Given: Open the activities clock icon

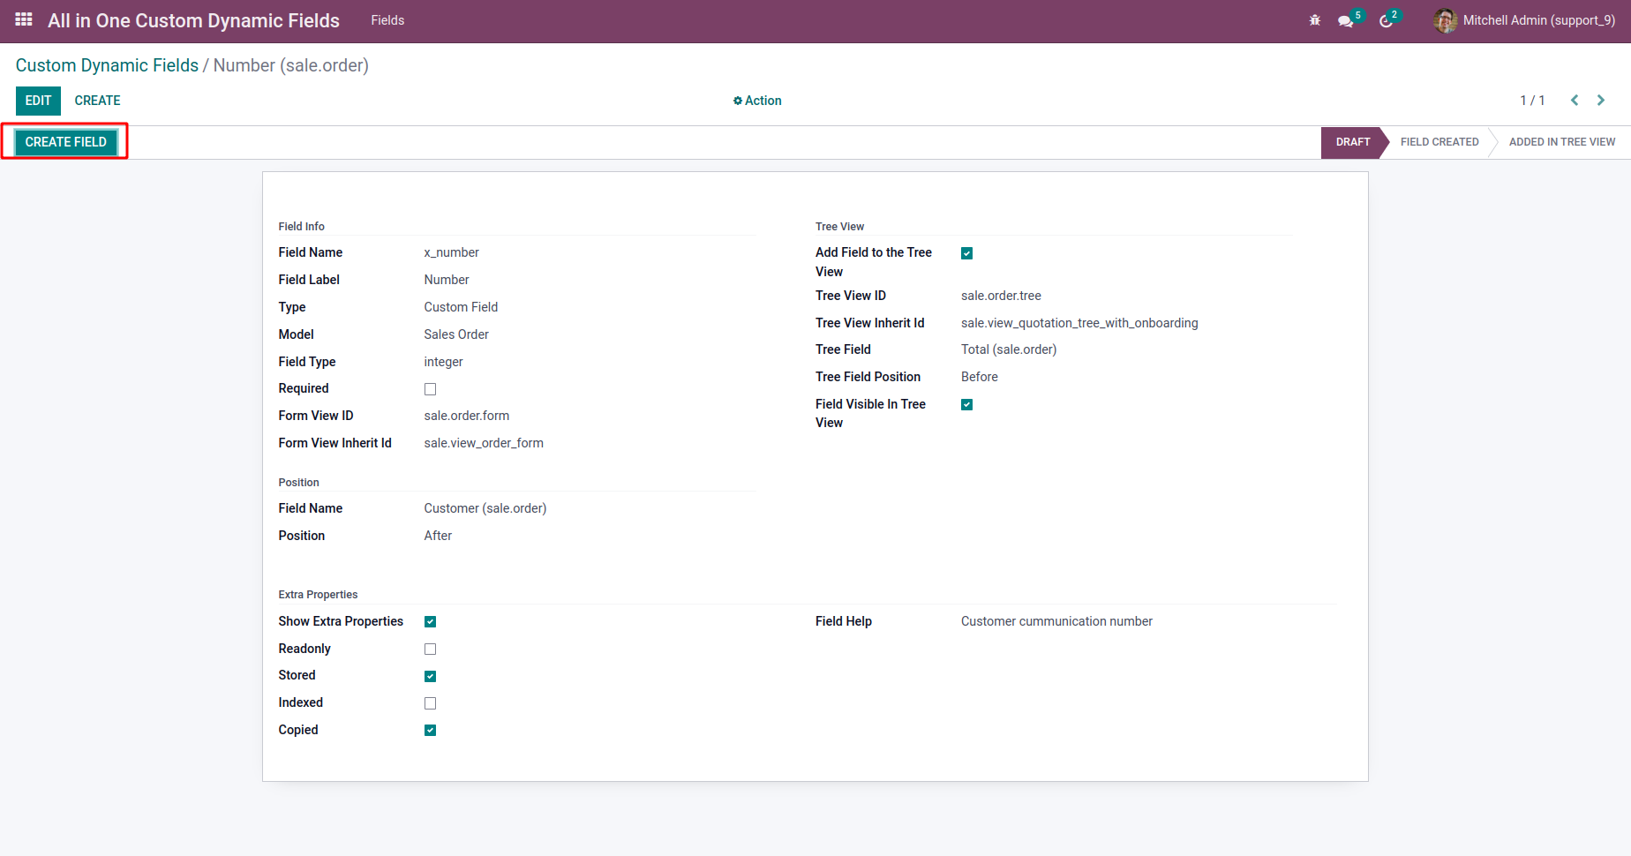Looking at the screenshot, I should 1387,21.
